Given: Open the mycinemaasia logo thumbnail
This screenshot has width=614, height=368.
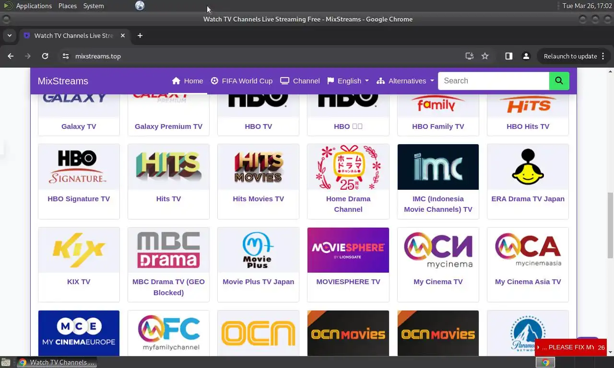Looking at the screenshot, I should pyautogui.click(x=528, y=250).
